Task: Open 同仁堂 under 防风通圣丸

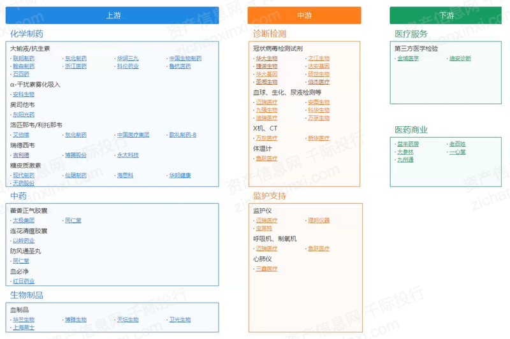Action: tap(21, 261)
